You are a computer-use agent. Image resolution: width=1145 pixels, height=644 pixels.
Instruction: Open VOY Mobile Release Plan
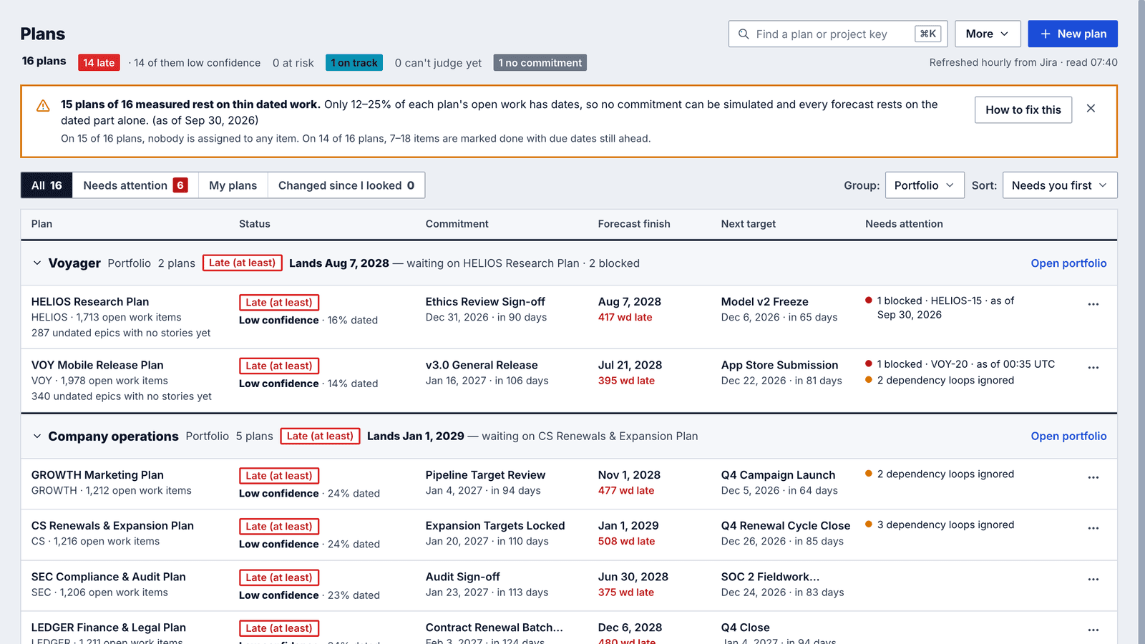point(97,365)
